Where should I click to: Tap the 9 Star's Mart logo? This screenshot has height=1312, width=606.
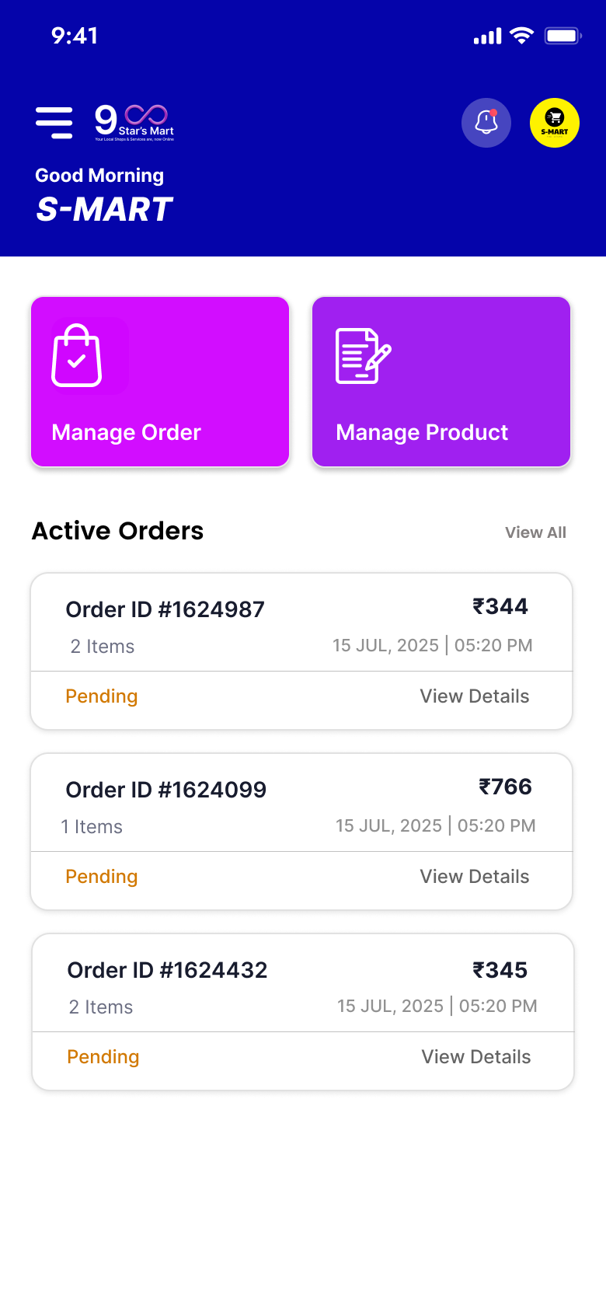pos(134,122)
